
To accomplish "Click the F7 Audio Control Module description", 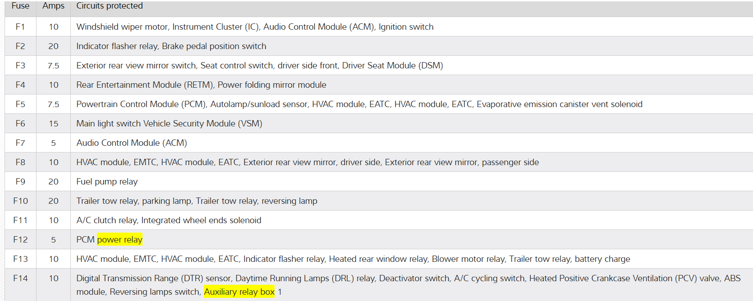I will point(132,143).
